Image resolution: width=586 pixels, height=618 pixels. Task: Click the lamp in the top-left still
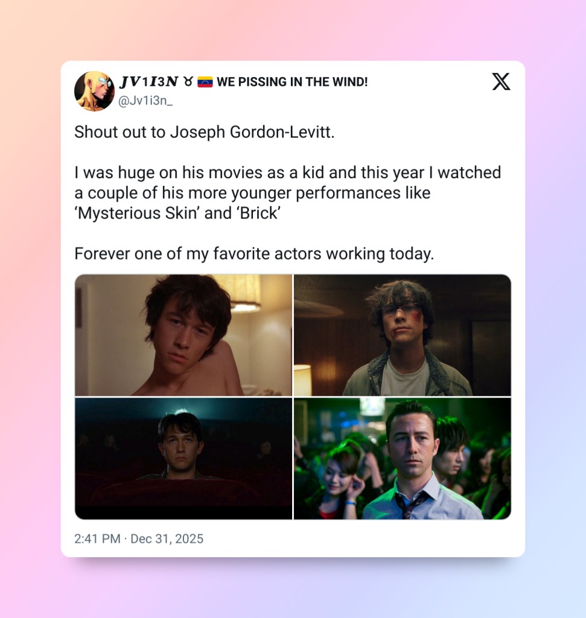coord(243,293)
